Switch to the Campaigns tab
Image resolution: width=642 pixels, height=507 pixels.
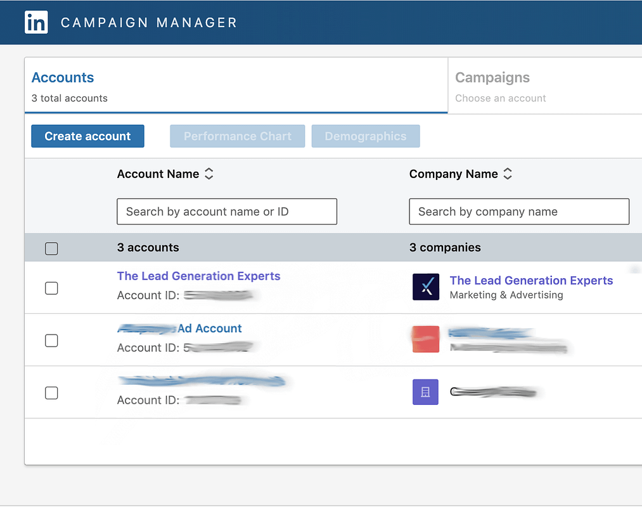545,86
